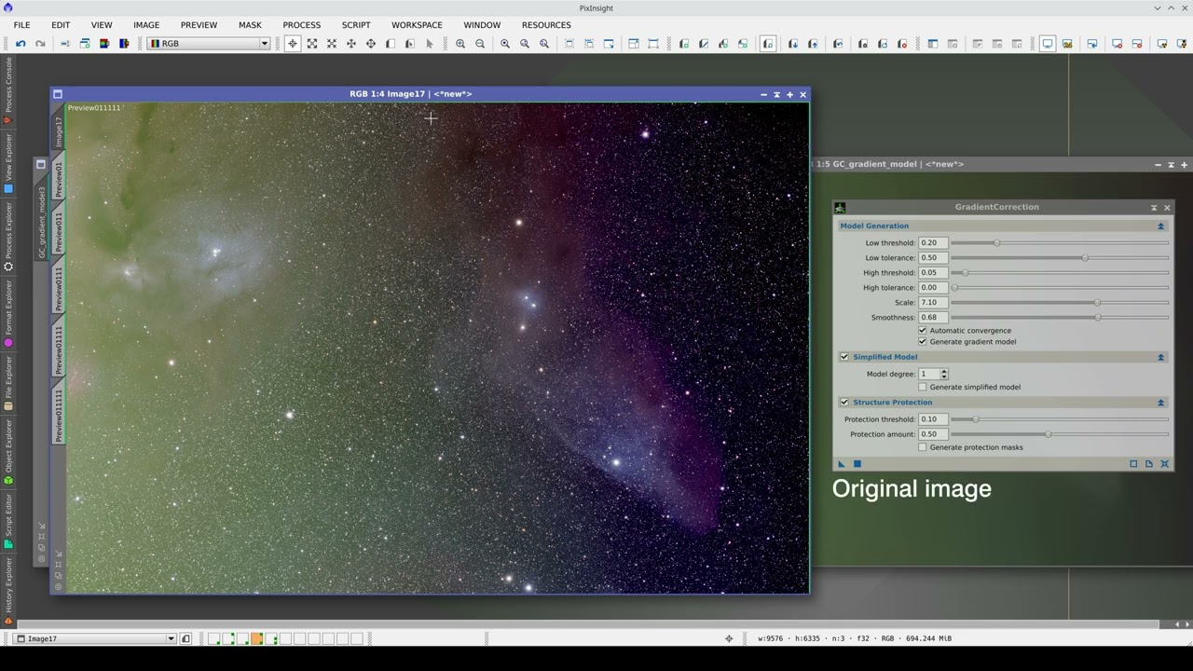
Task: Click the Apply Global square in GradientCorrection
Action: pyautogui.click(x=857, y=464)
